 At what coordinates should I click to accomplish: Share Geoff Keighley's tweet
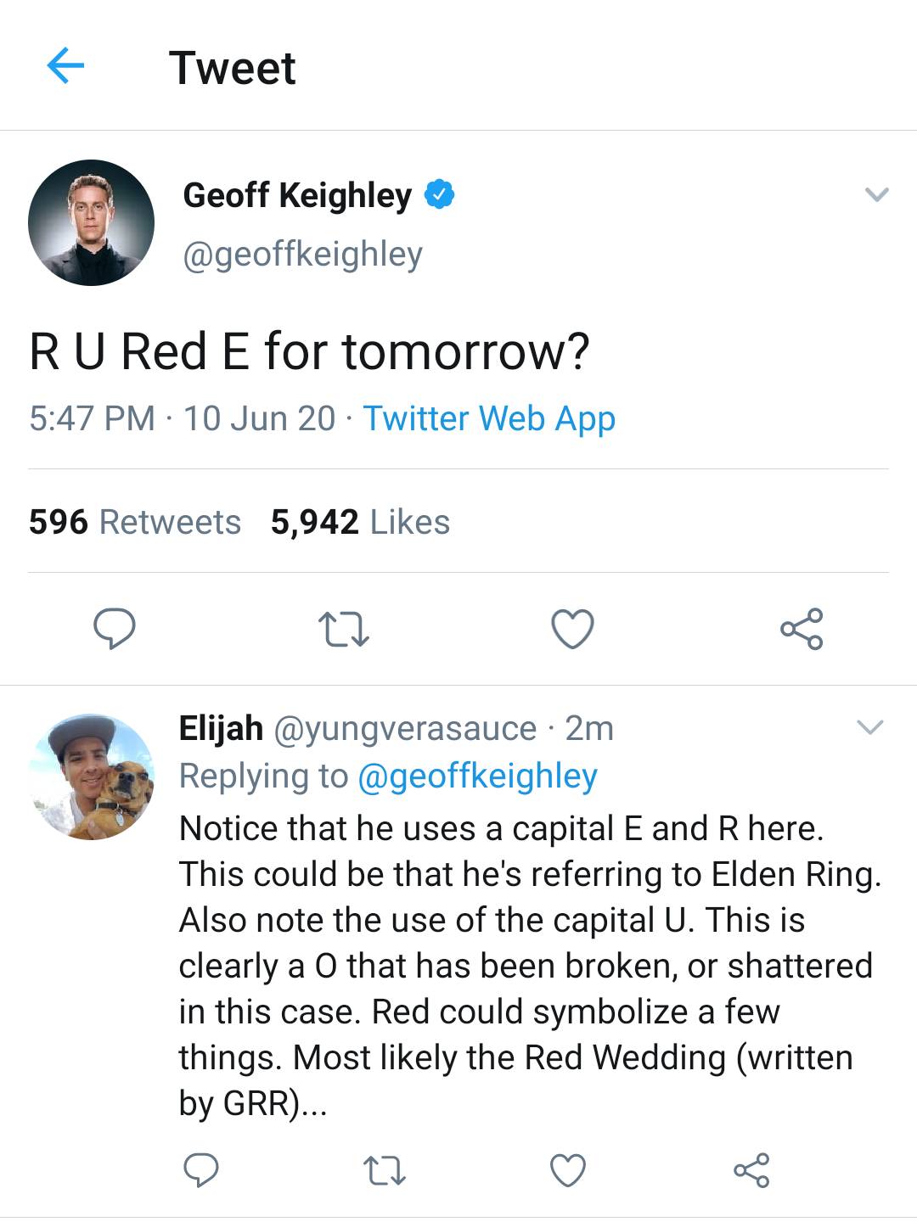click(x=802, y=629)
